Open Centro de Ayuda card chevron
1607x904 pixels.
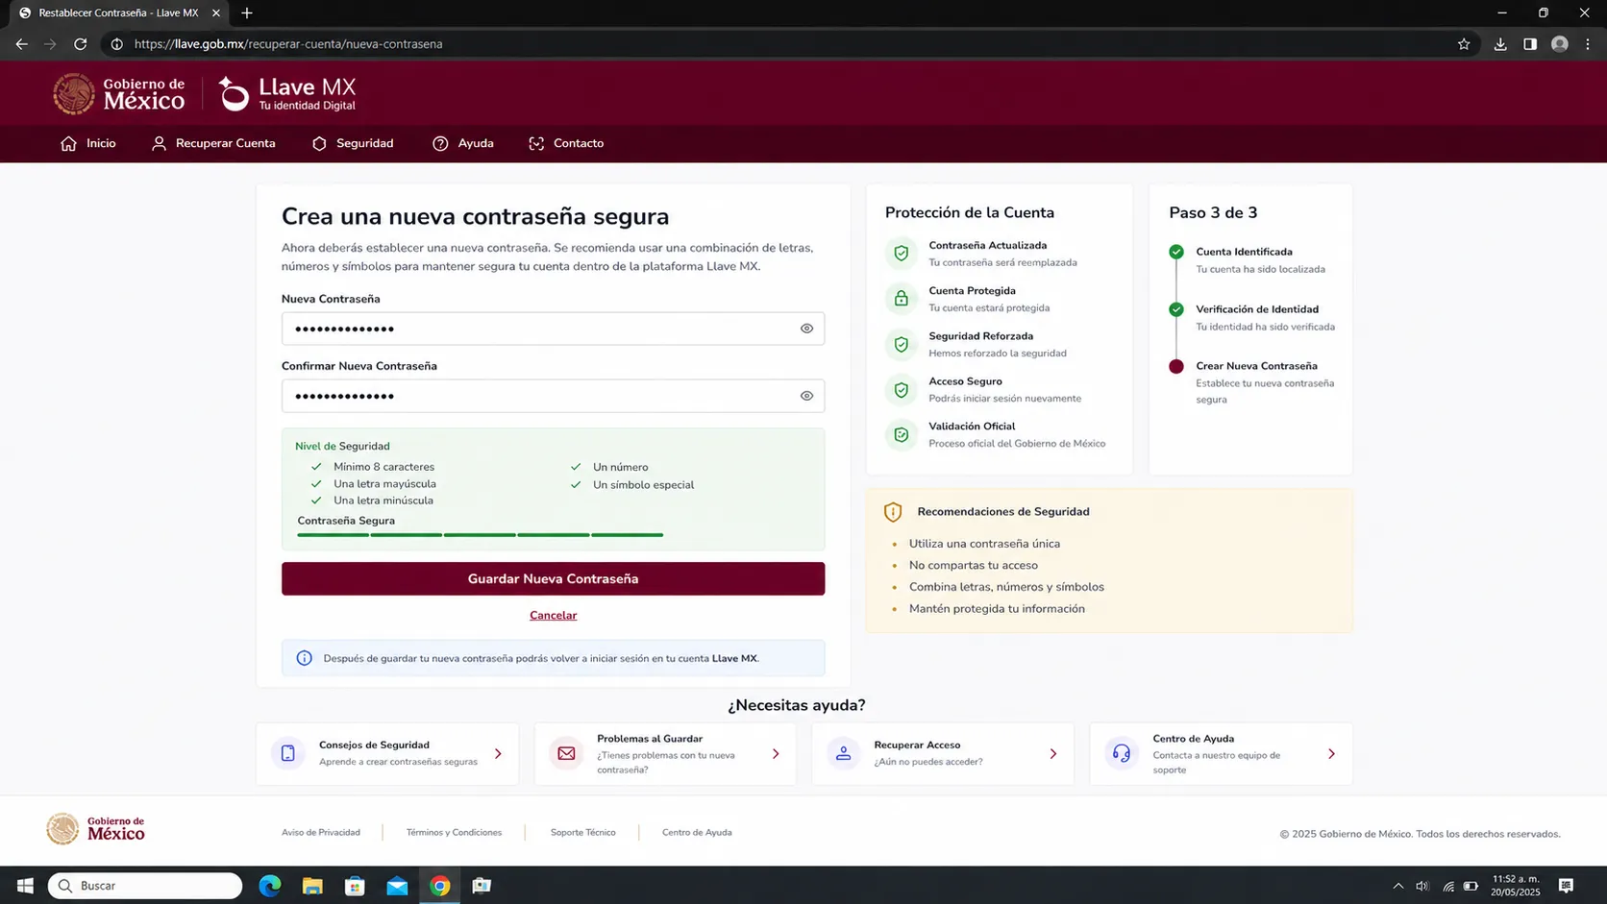(1331, 754)
